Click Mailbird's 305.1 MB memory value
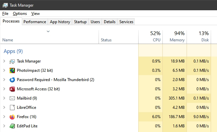Viewport: 217px width, 132px height. pyautogui.click(x=177, y=98)
